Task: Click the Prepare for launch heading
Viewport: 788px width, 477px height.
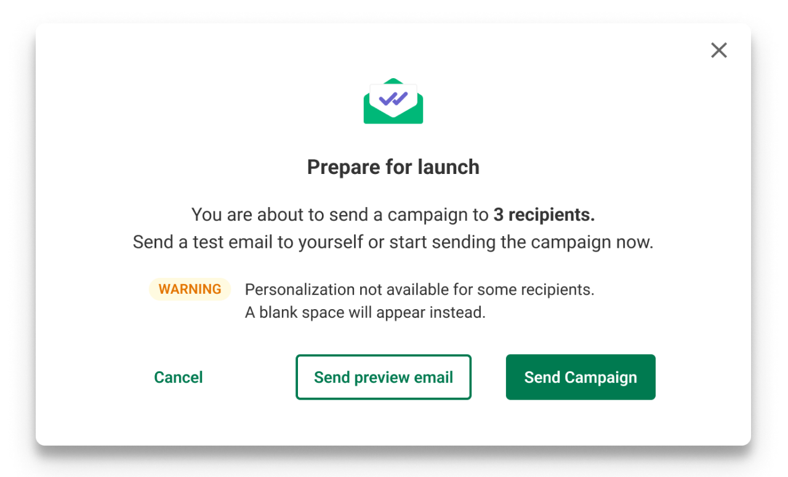Action: [x=393, y=167]
